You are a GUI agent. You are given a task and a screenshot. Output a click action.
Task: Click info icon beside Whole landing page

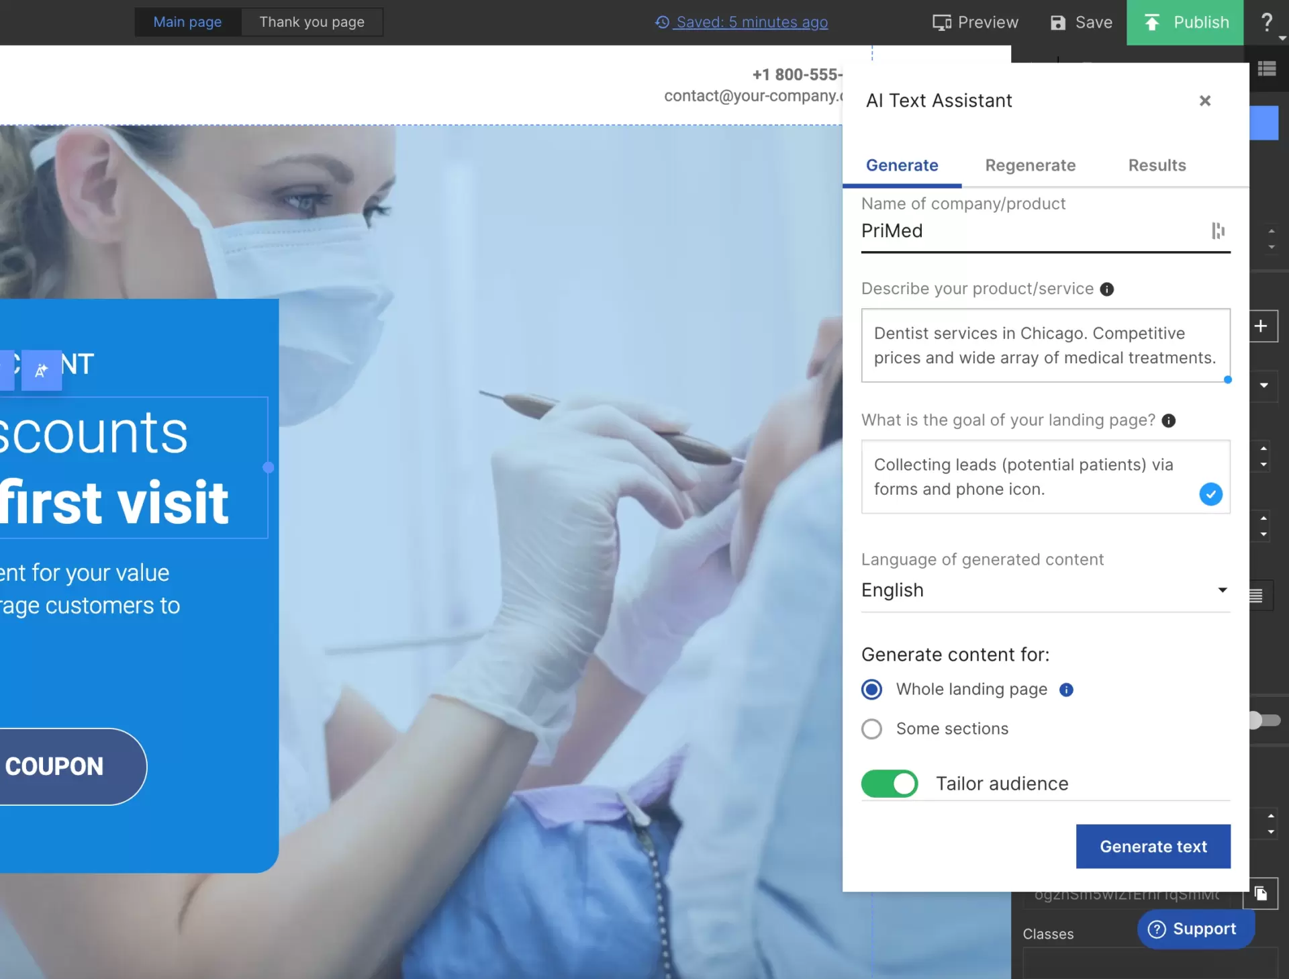click(x=1066, y=690)
